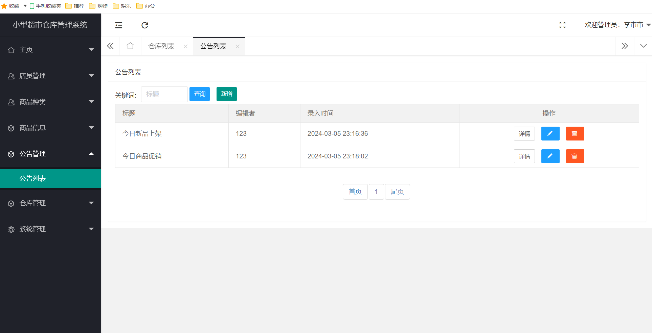The width and height of the screenshot is (652, 333).
Task: Expand the 店员管理 sidebar menu
Action: tap(50, 76)
